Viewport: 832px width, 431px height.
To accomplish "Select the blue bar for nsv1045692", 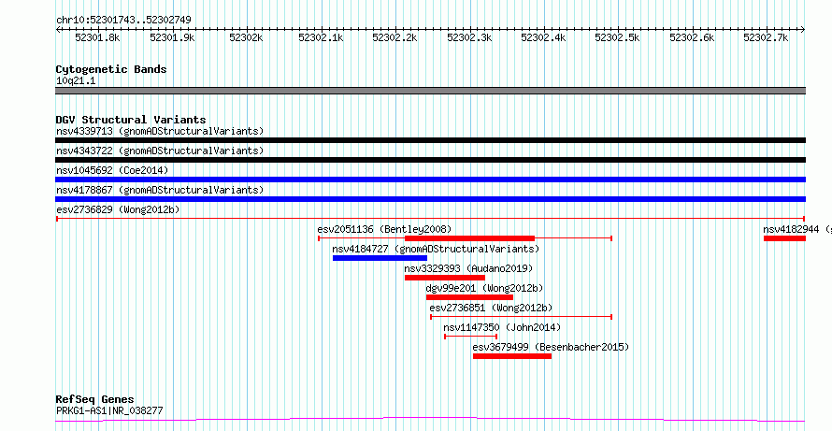I will [x=430, y=180].
